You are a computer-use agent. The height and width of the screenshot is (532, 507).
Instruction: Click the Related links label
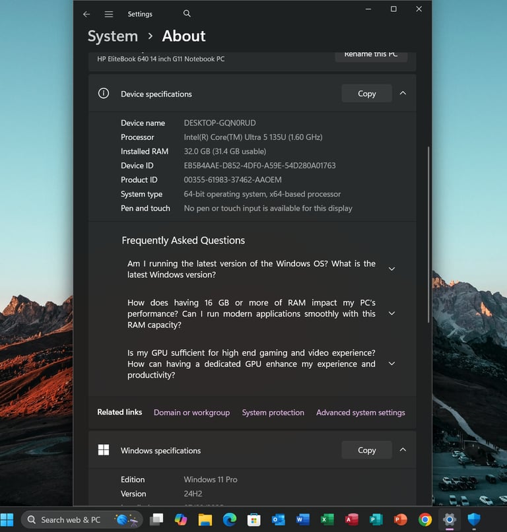coord(119,412)
